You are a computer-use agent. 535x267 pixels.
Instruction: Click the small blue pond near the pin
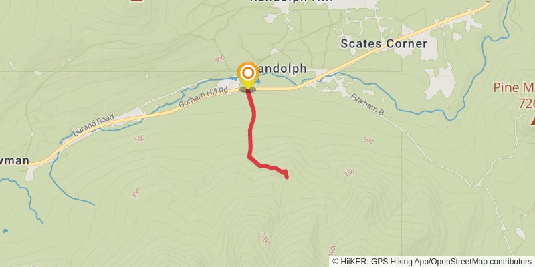258,81
